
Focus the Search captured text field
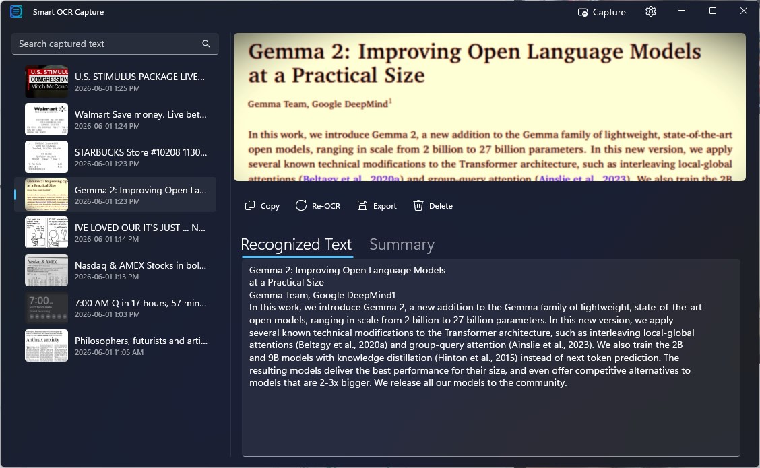[x=115, y=44]
